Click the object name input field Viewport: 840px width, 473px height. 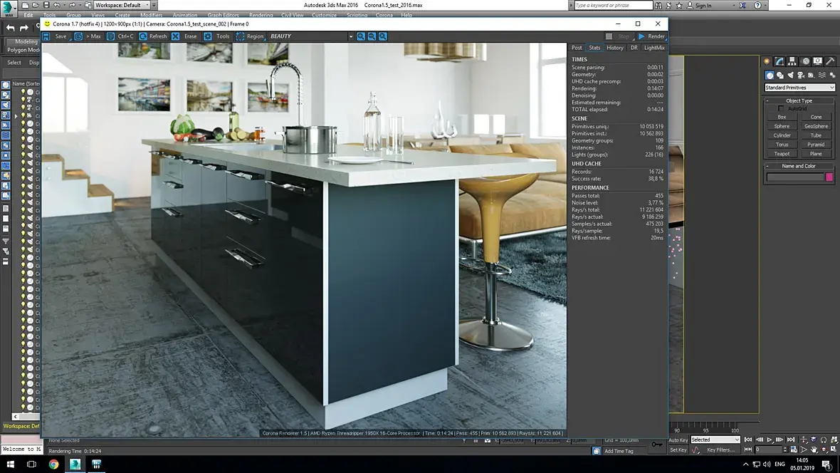tap(795, 177)
